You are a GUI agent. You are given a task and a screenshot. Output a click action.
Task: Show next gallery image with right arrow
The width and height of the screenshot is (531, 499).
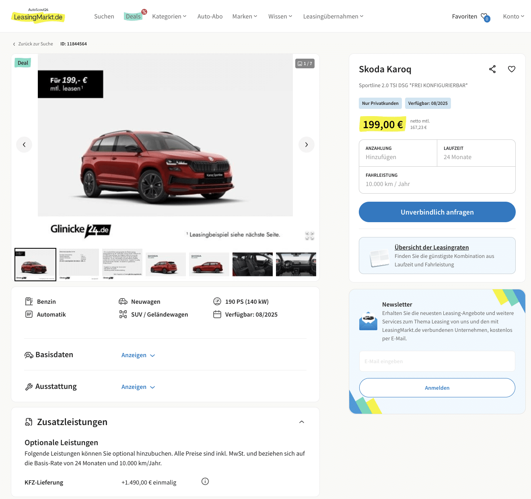(307, 145)
